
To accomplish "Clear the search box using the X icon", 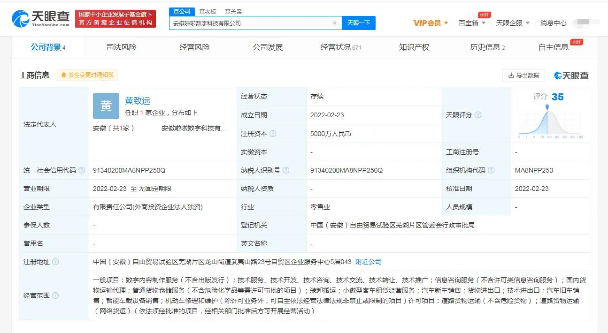I will click(x=335, y=23).
